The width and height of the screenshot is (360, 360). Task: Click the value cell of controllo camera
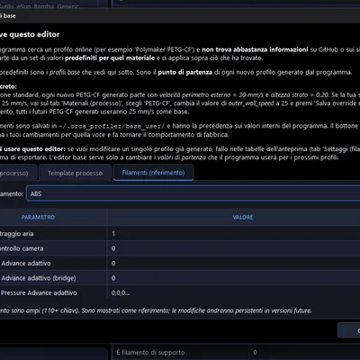tap(233, 248)
